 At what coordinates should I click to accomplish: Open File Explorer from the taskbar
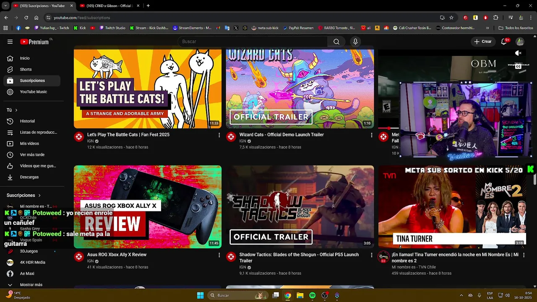300,295
